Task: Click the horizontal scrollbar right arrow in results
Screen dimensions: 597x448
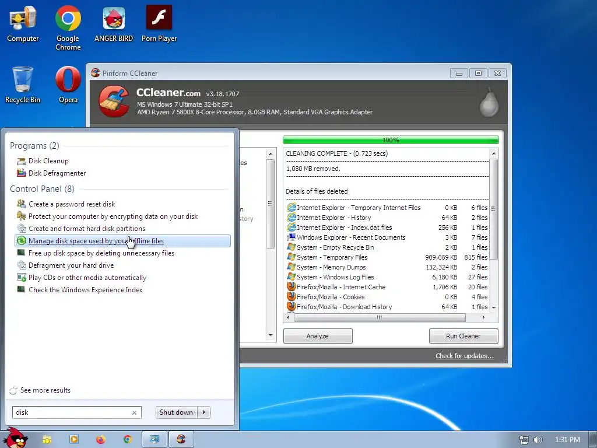Action: (x=484, y=317)
